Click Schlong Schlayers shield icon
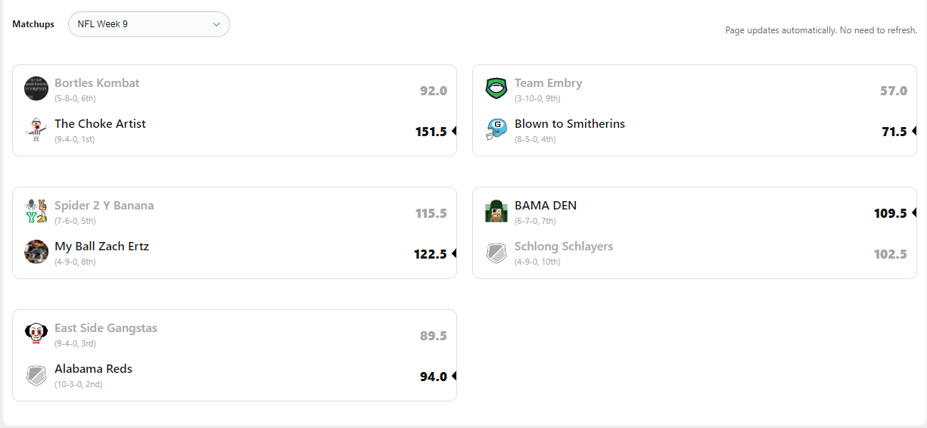 [x=496, y=252]
